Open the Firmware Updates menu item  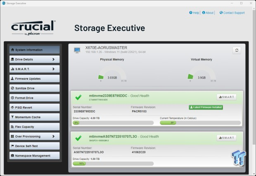[x=34, y=78]
